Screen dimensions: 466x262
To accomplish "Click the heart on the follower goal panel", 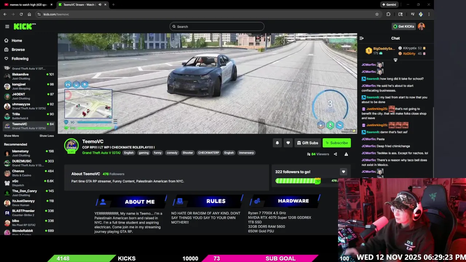I will tap(343, 172).
